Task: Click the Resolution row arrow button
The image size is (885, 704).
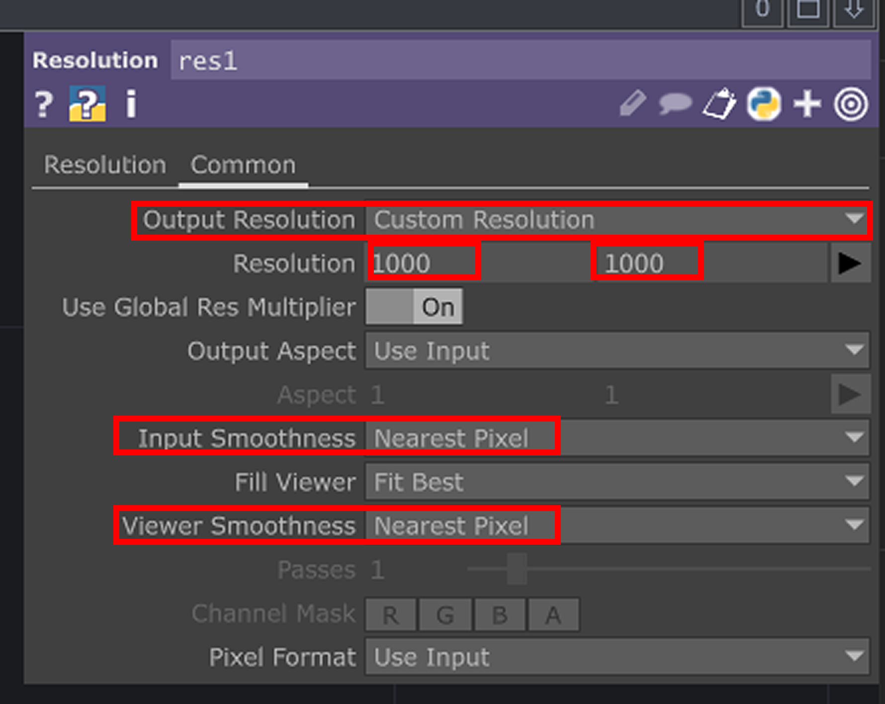Action: (850, 264)
